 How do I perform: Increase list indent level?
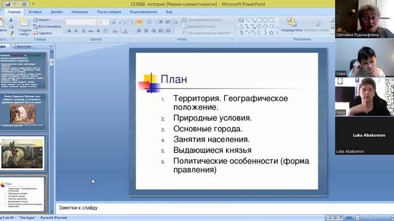pyautogui.click(x=167, y=22)
